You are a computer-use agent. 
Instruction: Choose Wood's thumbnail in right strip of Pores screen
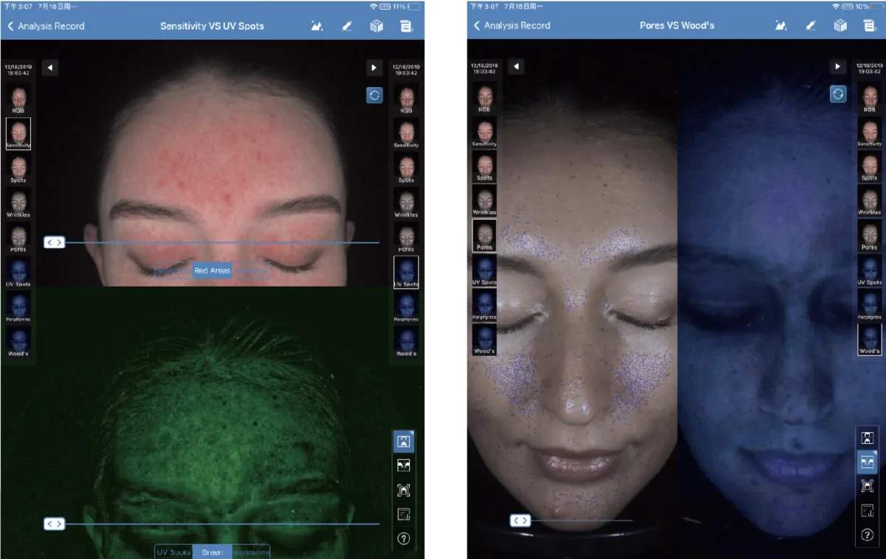pos(870,339)
